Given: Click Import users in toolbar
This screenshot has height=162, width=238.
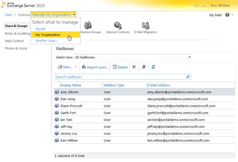Looking at the screenshot, I should [x=95, y=67].
